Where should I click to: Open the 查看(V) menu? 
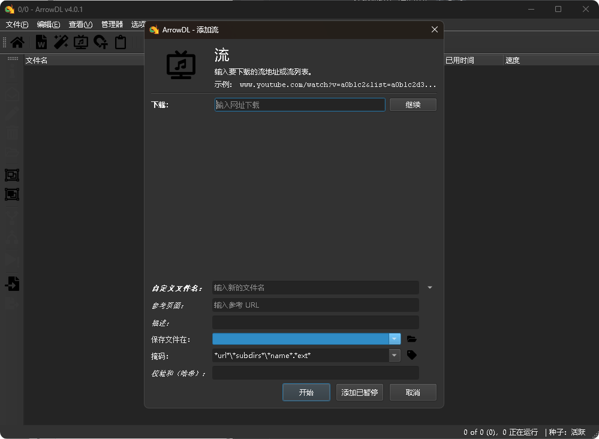[80, 25]
